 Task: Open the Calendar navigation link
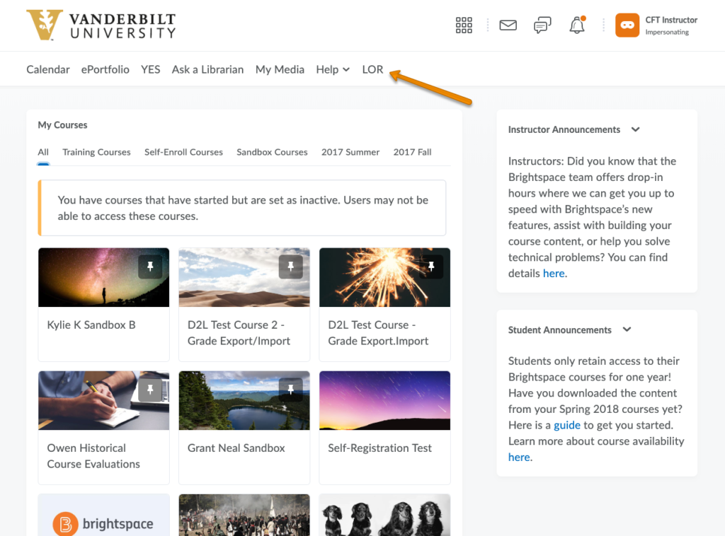click(x=48, y=69)
